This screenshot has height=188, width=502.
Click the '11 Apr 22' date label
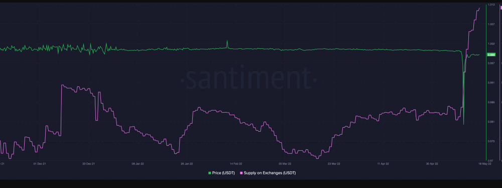click(383, 163)
